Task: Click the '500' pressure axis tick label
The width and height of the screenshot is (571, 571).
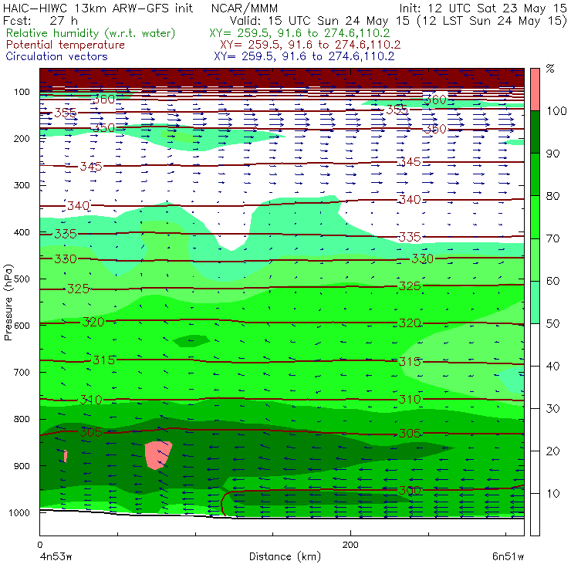Action: pyautogui.click(x=22, y=279)
